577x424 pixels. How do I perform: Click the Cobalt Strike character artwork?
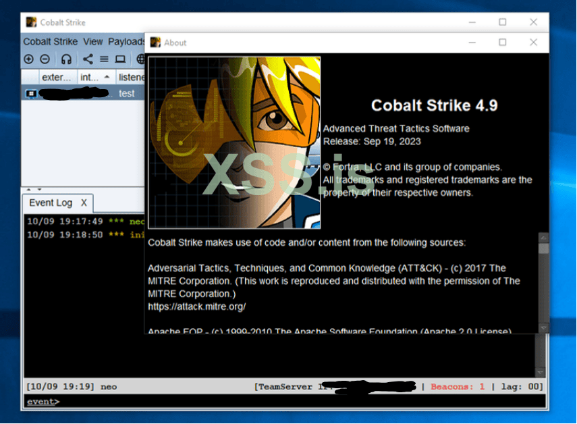point(234,142)
